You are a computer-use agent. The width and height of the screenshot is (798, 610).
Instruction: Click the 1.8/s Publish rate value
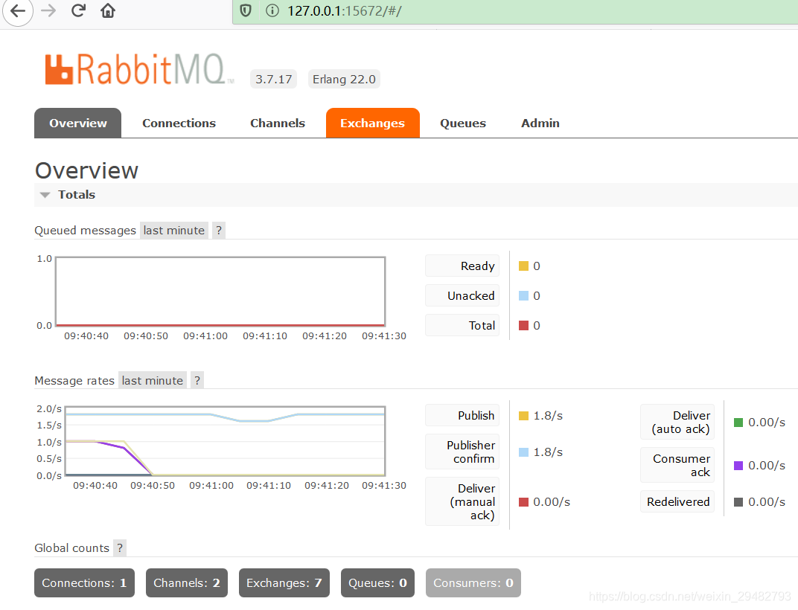point(548,416)
